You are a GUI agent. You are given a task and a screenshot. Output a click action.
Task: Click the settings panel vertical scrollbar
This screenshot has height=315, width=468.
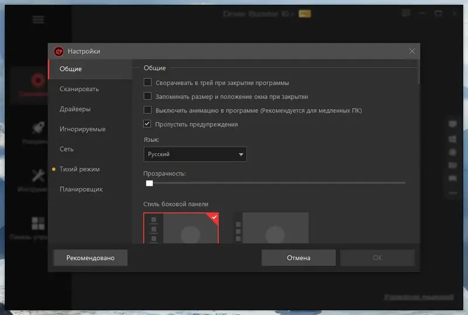[x=418, y=71]
